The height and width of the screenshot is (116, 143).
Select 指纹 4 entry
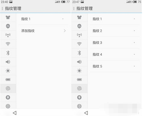(x=97, y=54)
